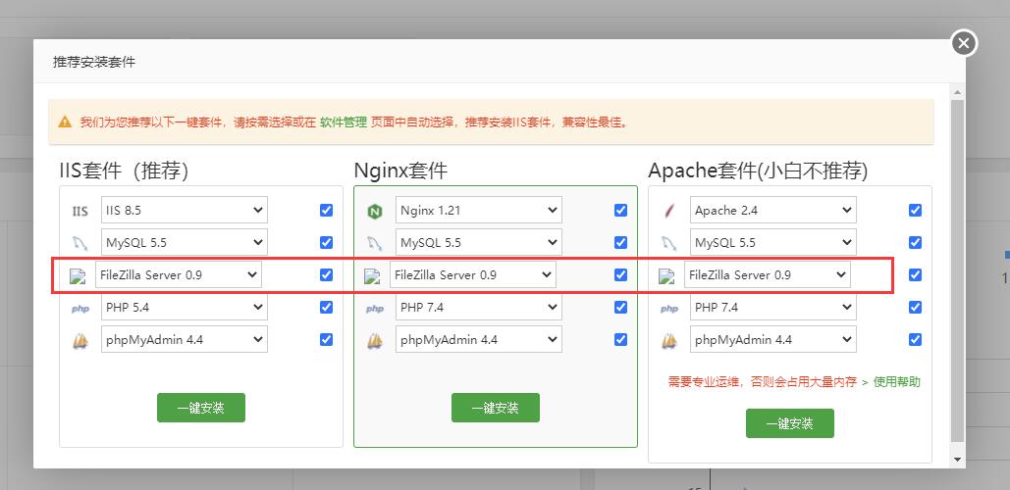Screen dimensions: 1010x490
Task: Click the broken FileZilla image in the IIS suite
Action: [78, 276]
